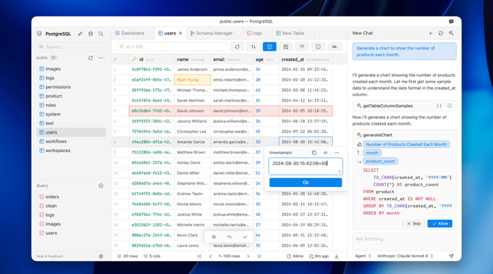Show JSON braces for getTableColumnSamples
Image resolution: width=493 pixels, height=274 pixels.
click(439, 105)
